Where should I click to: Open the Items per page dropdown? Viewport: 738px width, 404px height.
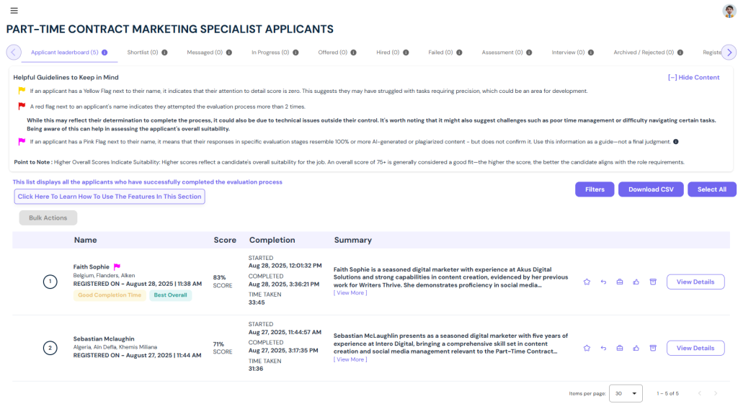[x=626, y=393]
